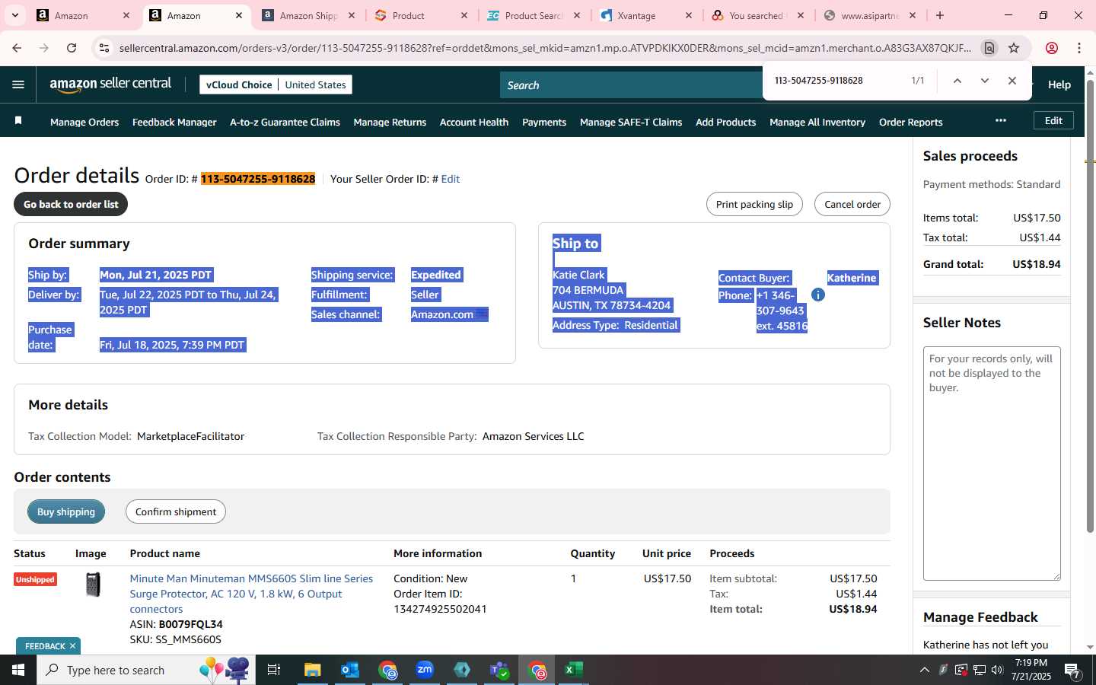The width and height of the screenshot is (1096, 685).
Task: Click Buy shipping
Action: 66,511
